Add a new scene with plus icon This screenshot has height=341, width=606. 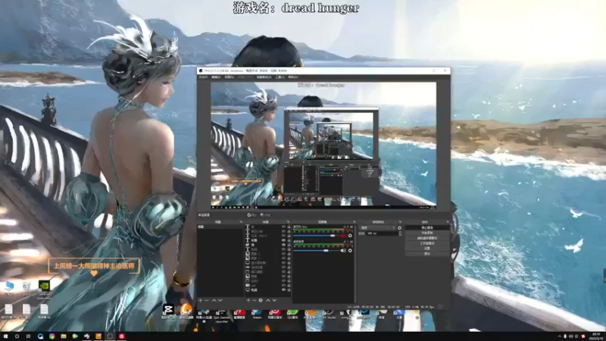pos(201,300)
